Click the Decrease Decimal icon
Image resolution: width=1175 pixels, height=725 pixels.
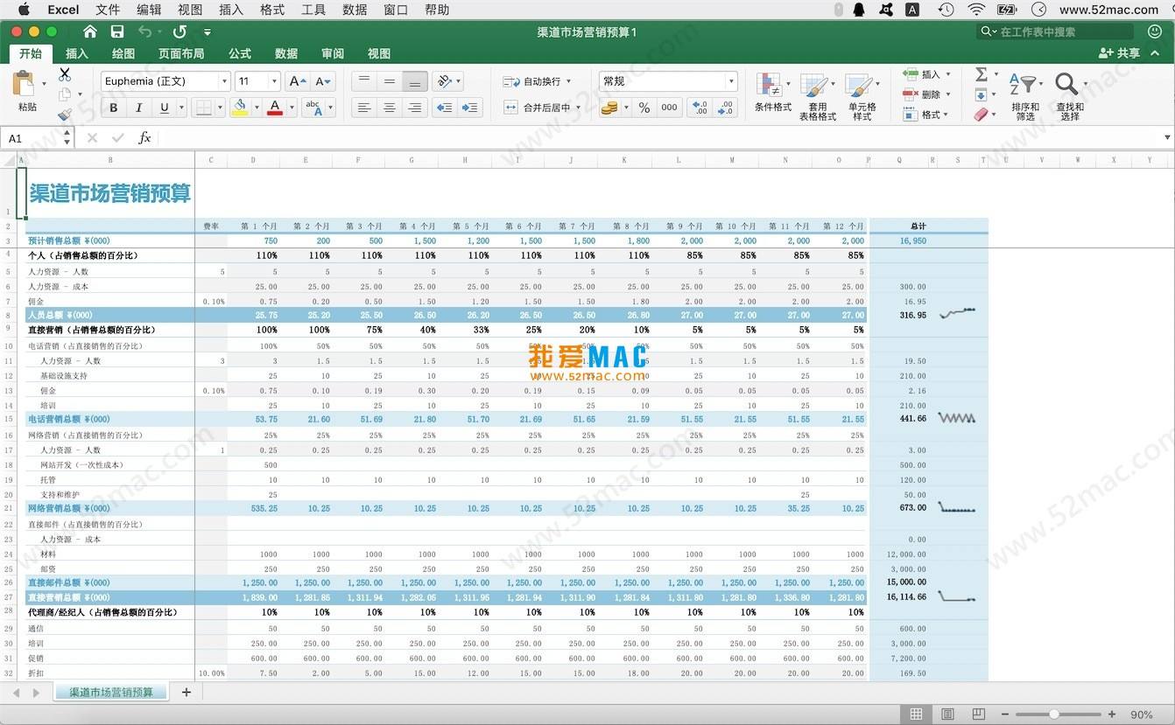pyautogui.click(x=725, y=108)
